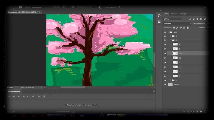Mute audio playback in timeline
Screen dimensions: 214x120
click(x=28, y=96)
